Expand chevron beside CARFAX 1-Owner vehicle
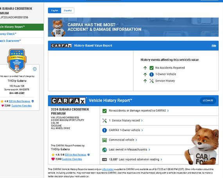223x178 pixels. 142,130
